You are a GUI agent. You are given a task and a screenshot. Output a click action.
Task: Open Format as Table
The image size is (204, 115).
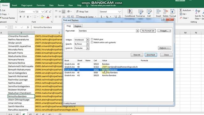pos(141,13)
